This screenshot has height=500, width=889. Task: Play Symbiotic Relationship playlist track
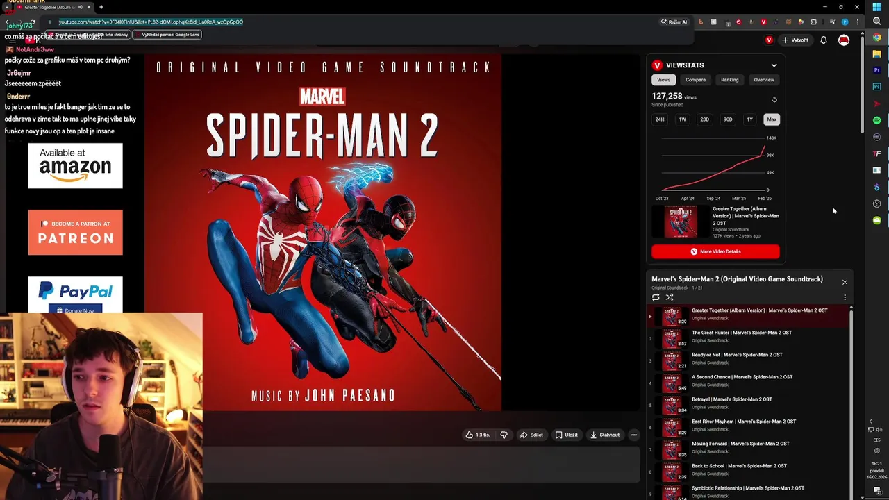748,491
